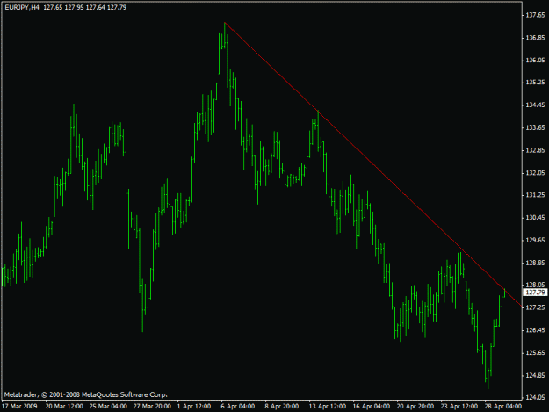The width and height of the screenshot is (549, 412).
Task: Click the 128.05 price axis label
Action: tap(535, 285)
